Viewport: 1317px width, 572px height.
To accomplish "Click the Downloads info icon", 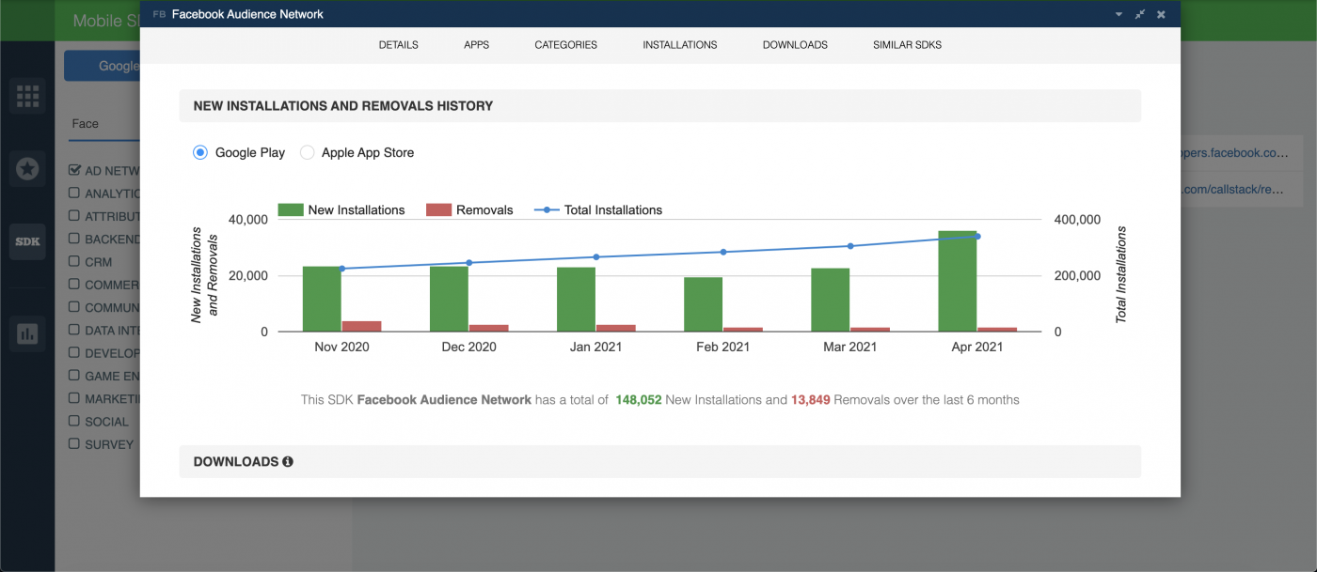I will [x=288, y=462].
